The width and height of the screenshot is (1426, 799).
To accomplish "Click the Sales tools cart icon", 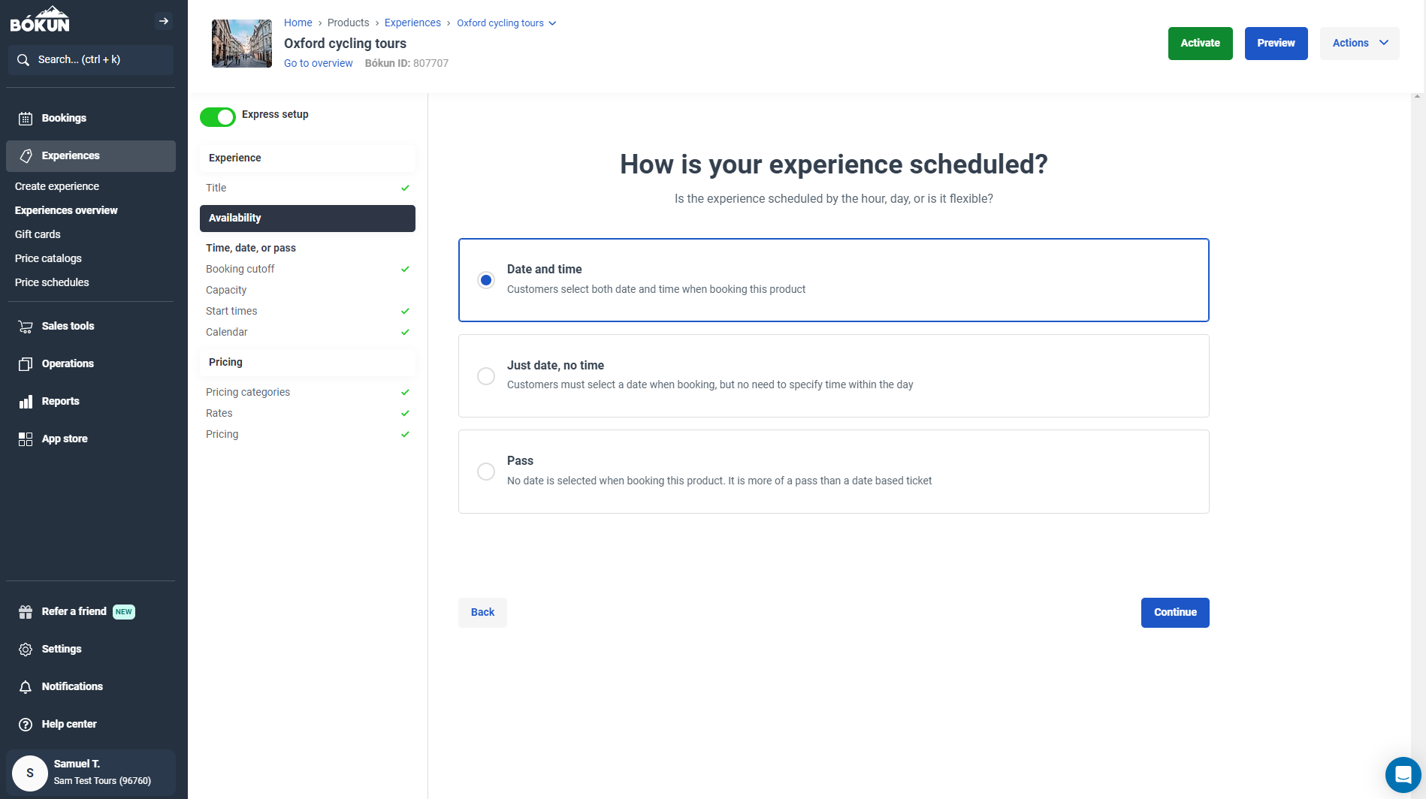I will 26,327.
